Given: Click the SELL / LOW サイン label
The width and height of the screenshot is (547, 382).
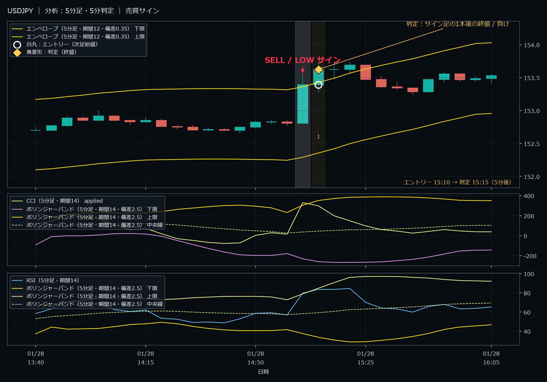Looking at the screenshot, I should point(303,60).
